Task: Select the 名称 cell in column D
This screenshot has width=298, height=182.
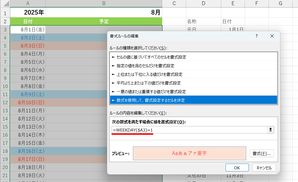Action: tap(204, 21)
